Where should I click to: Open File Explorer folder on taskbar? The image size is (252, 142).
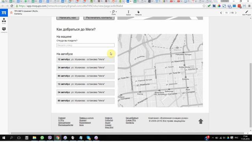[x=34, y=138]
